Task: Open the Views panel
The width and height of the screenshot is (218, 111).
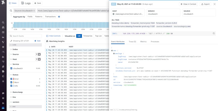Action: click(13, 3)
